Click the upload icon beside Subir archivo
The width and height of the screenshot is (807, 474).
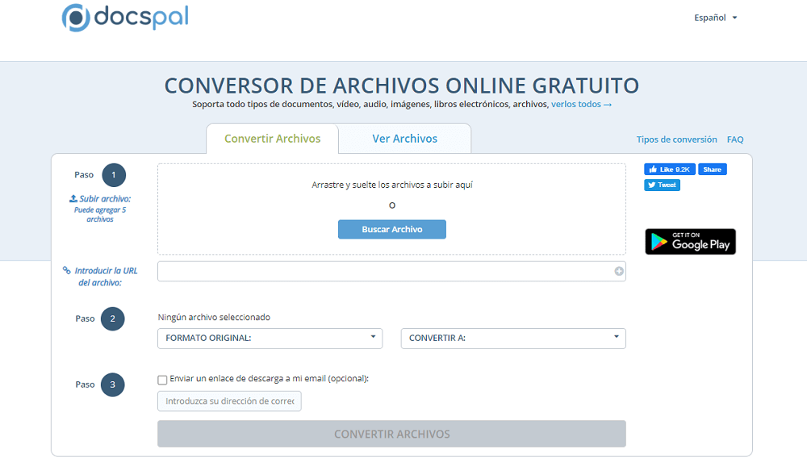73,198
